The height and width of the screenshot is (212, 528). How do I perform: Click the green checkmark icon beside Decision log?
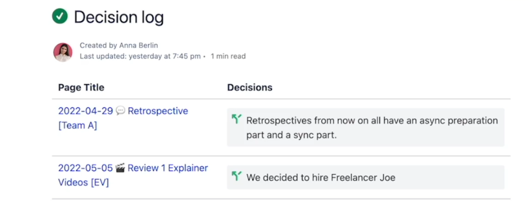60,16
